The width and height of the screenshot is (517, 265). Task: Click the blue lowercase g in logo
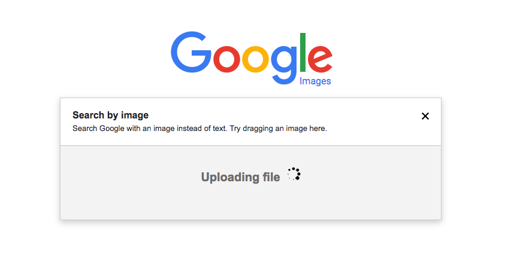pyautogui.click(x=286, y=63)
